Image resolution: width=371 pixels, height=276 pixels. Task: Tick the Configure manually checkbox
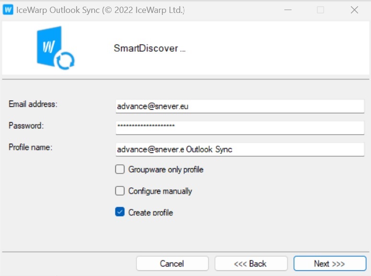[x=120, y=191]
